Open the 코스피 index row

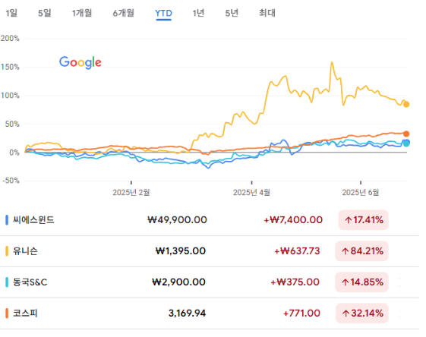point(210,313)
